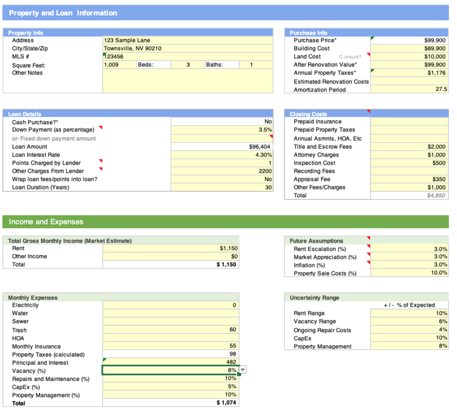
Task: Click comment marker next to Down Payment label
Action: coord(101,128)
